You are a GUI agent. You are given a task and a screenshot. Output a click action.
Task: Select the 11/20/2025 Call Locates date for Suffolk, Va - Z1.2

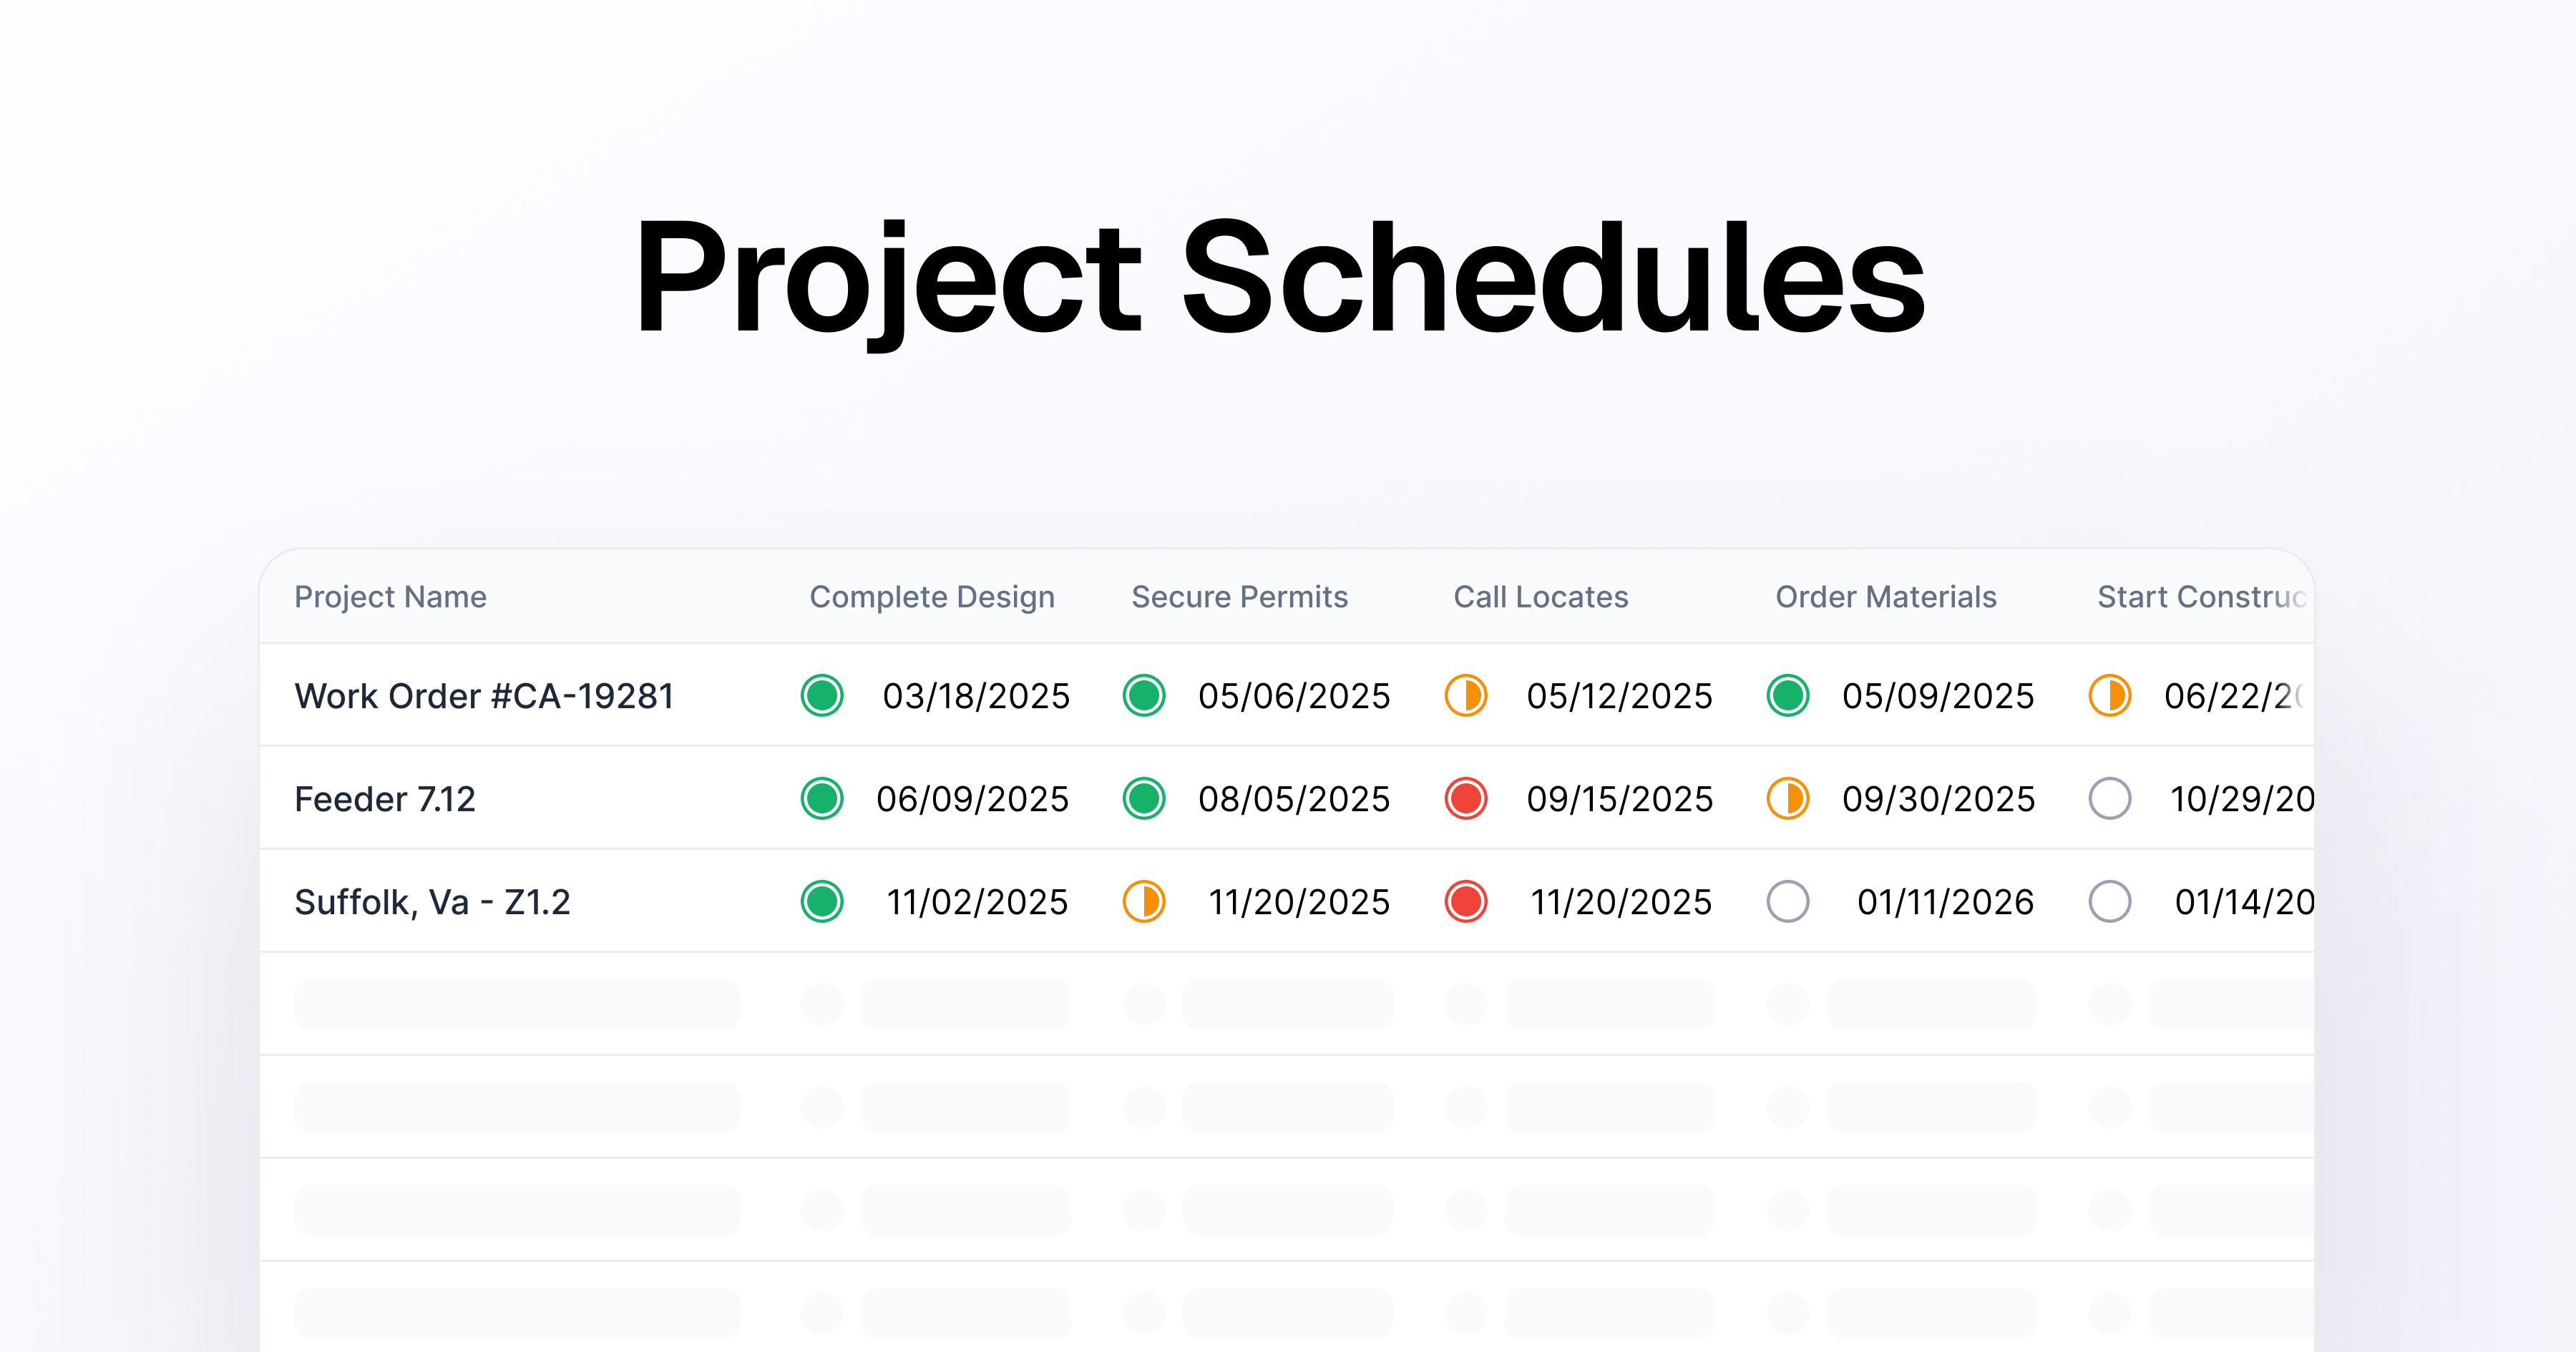[x=1621, y=901]
